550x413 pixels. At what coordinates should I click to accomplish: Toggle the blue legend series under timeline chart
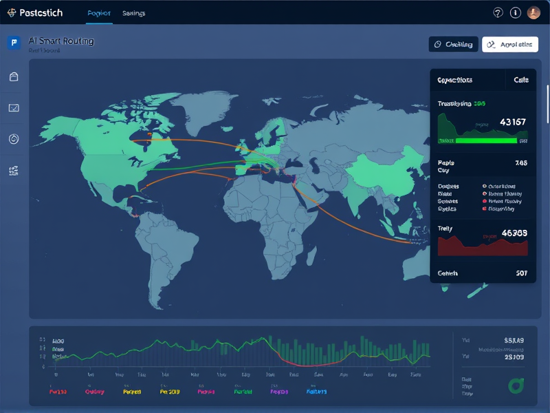[x=316, y=392]
